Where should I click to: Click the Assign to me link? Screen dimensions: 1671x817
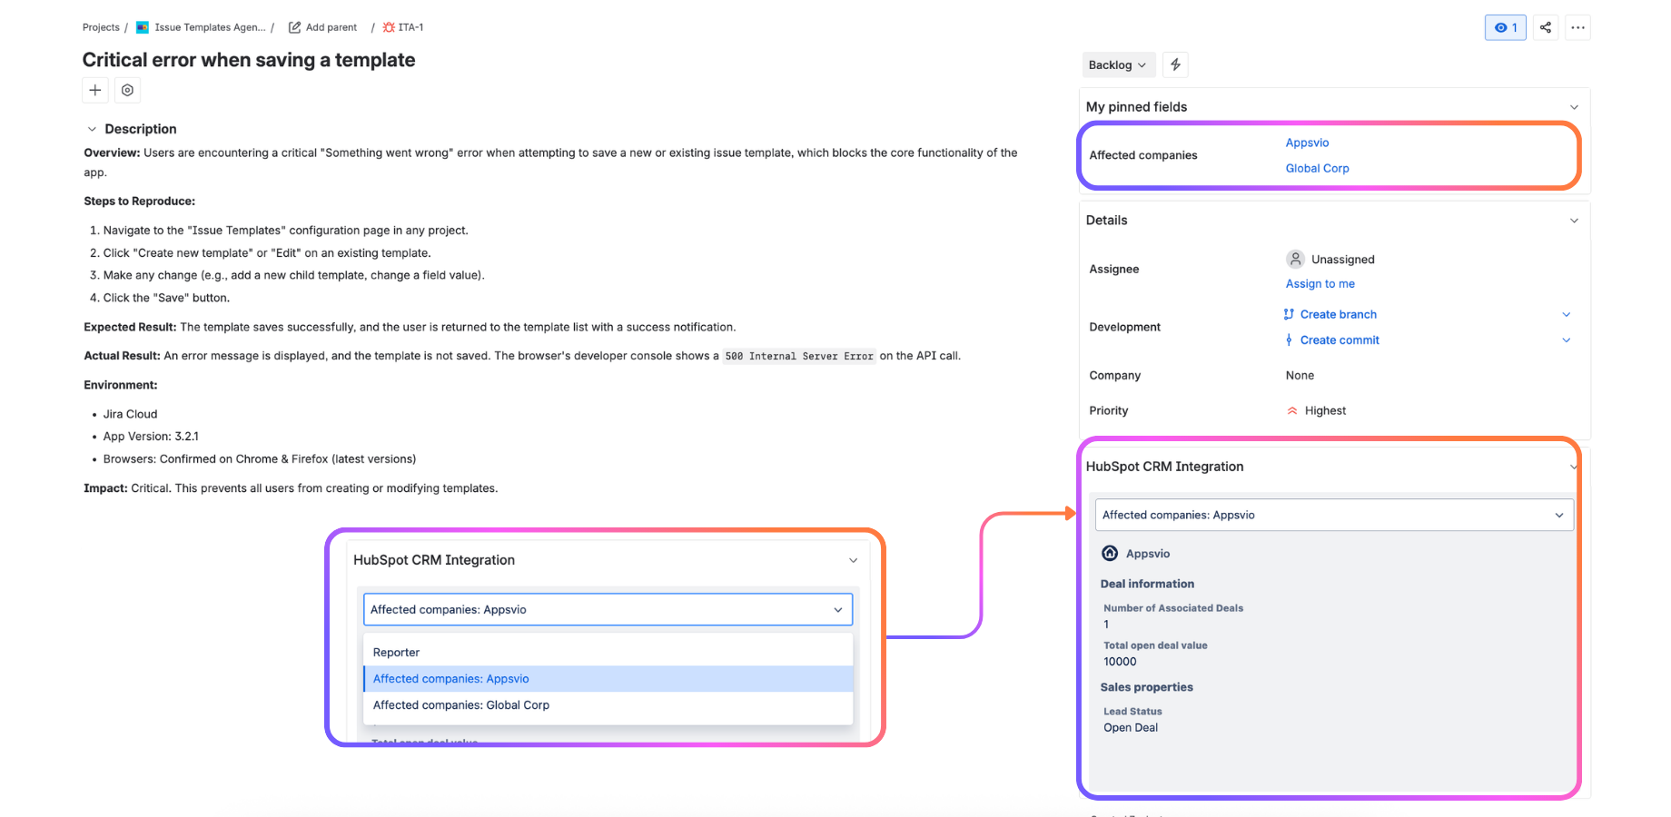(x=1320, y=283)
